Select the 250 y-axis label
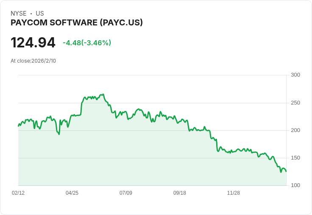Screen dimensions: 312x215 pos(295,103)
